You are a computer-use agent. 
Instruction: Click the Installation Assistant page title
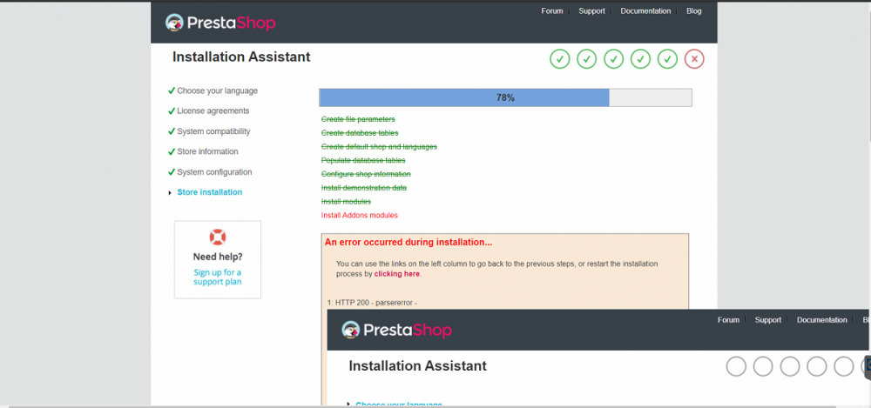click(x=241, y=57)
